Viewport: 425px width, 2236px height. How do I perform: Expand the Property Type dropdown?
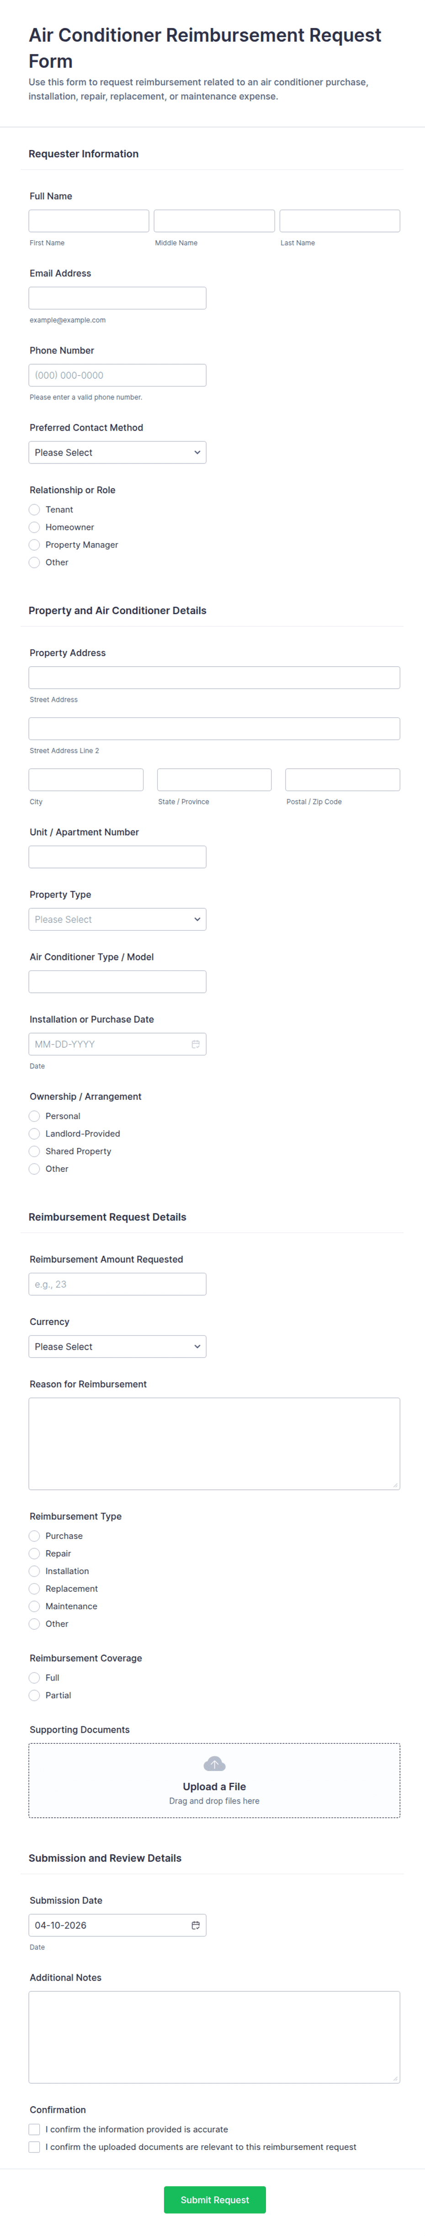117,919
